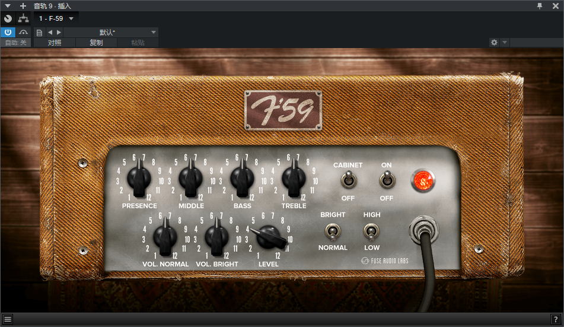Open the hamburger menu at bottom left

tap(8, 319)
